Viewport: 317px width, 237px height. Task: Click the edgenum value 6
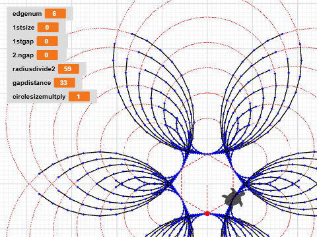click(55, 14)
